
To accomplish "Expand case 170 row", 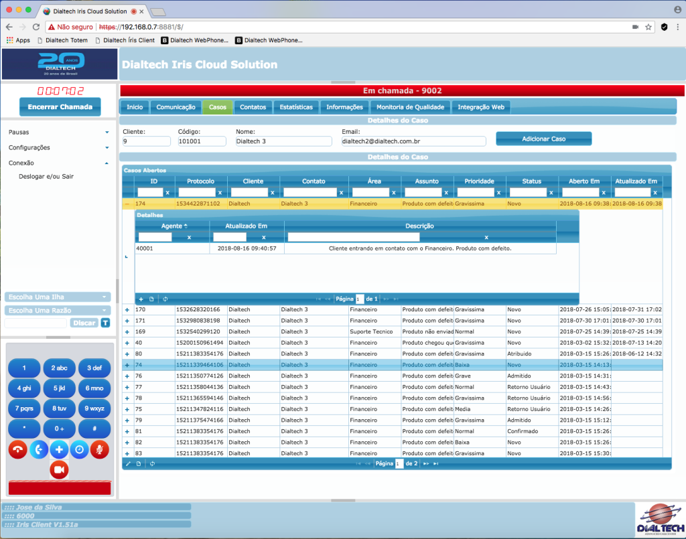I will pos(127,309).
